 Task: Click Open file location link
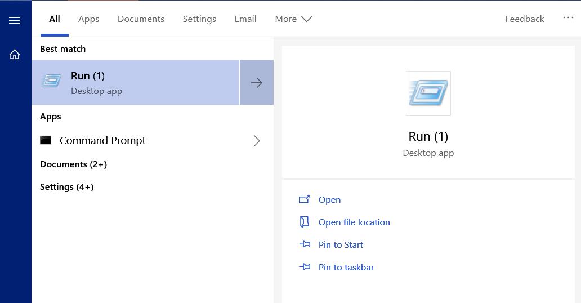(x=354, y=222)
